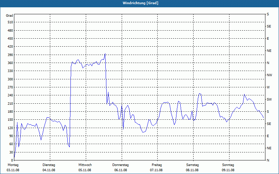Click the N compass label level with 360
Screen dimensions: 279x174
[x=268, y=63]
